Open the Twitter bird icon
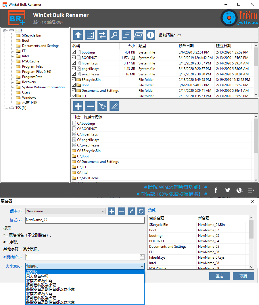 click(228, 190)
